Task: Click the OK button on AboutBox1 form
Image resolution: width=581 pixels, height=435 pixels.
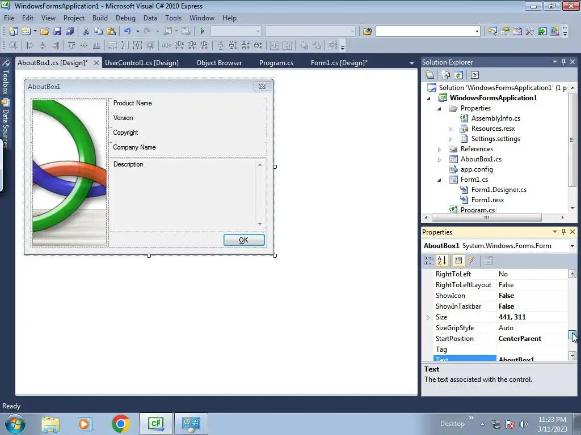Action: (244, 240)
